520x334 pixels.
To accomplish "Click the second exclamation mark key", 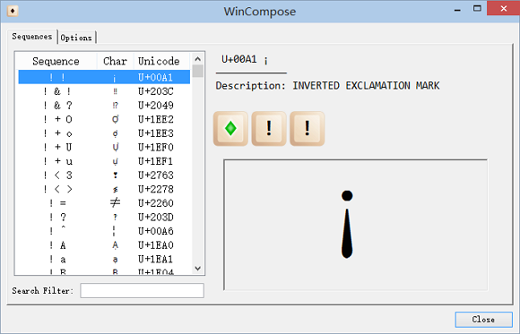I will (308, 129).
